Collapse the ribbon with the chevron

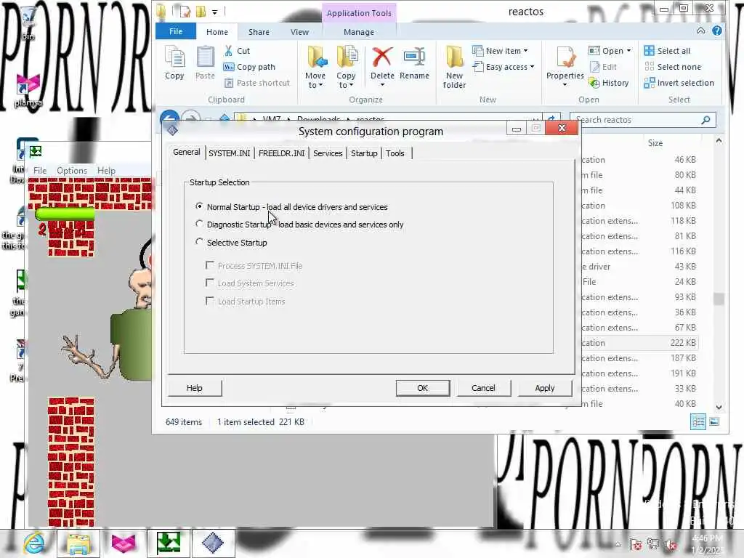point(700,31)
